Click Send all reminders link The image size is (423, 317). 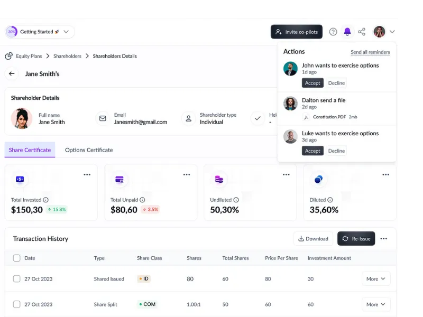coord(370,52)
